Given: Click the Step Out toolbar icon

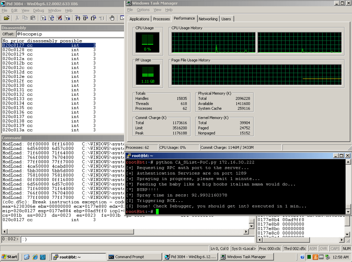Looking at the screenshot, I should coord(93,18).
